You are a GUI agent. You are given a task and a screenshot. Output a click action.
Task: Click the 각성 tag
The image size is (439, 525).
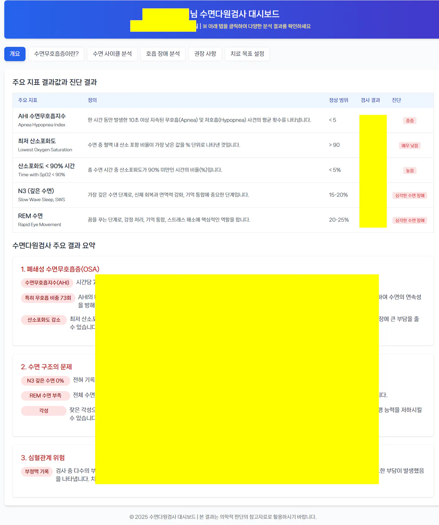tap(44, 411)
